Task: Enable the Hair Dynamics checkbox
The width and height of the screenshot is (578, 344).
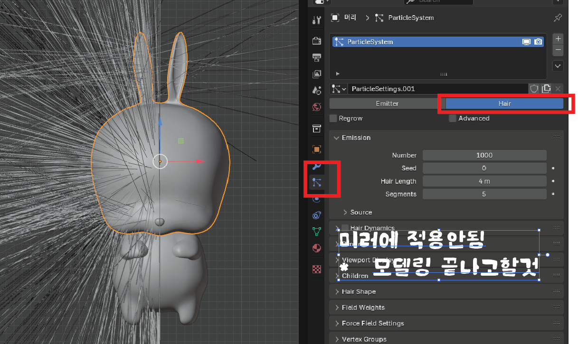Action: 345,228
